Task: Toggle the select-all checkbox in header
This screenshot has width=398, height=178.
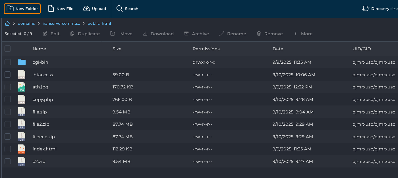Action: coord(8,49)
